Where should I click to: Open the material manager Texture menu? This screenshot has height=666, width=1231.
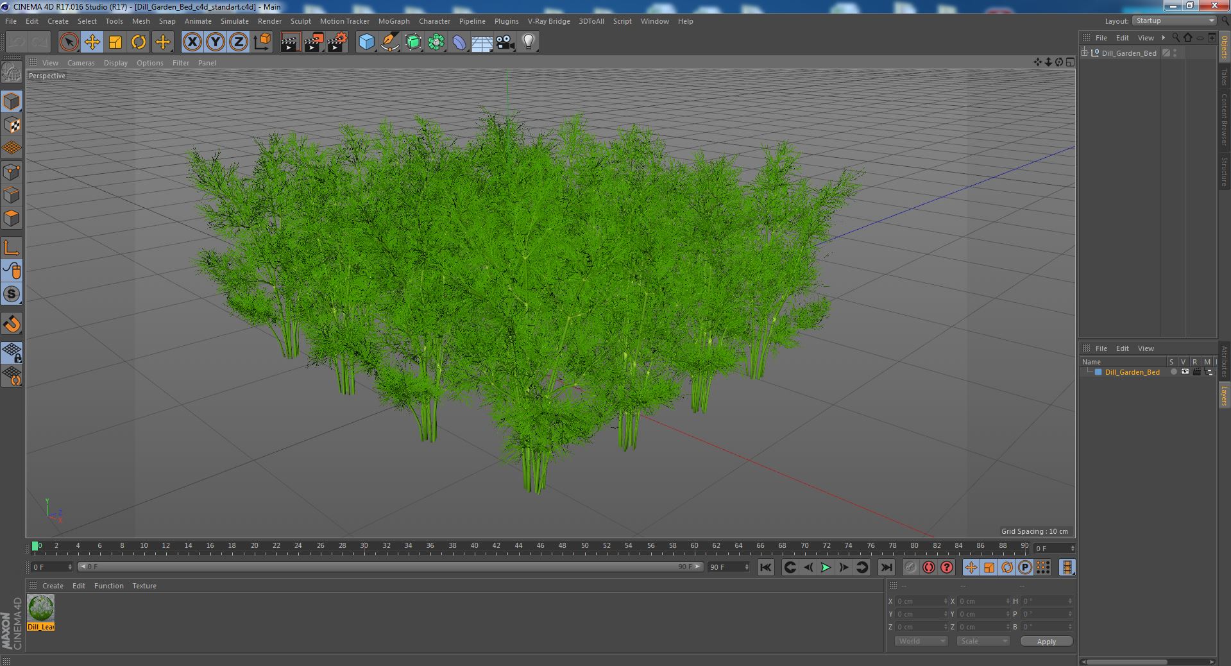click(x=144, y=586)
